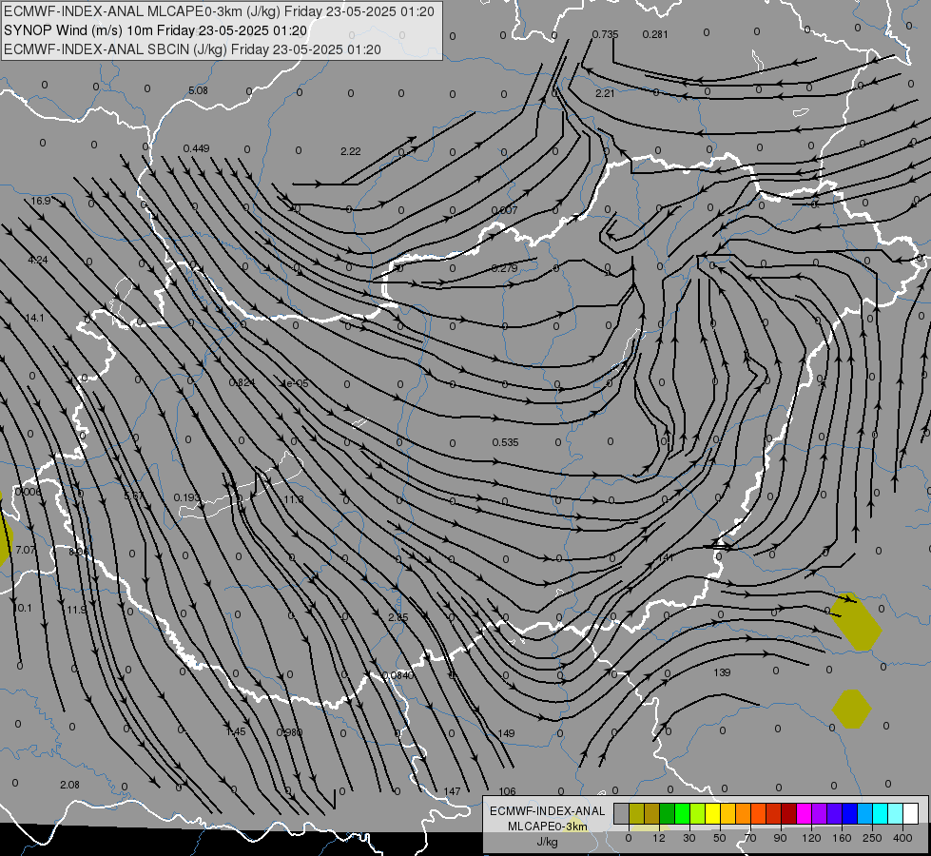This screenshot has height=856, width=931.
Task: Click the map value '0.281'
Action: (655, 34)
